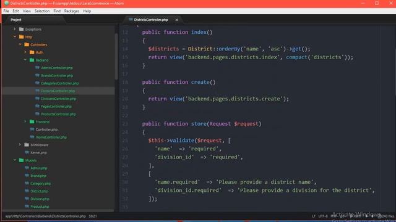
Task: Collapse the Http folder arrow
Action: [x=15, y=37]
